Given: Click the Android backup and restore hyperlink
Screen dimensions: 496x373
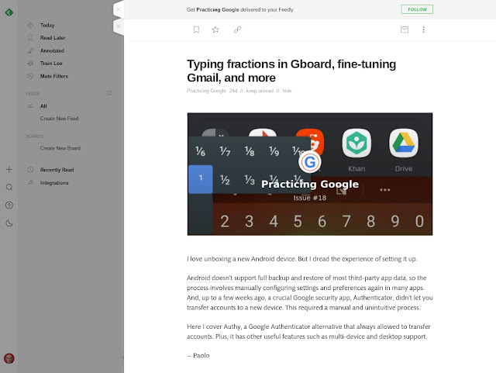Looking at the screenshot, I should pyautogui.click(x=255, y=278).
